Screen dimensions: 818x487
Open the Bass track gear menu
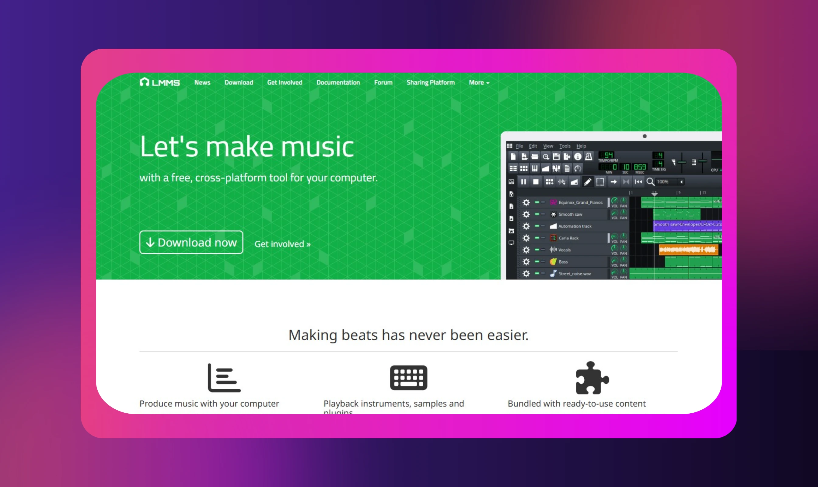(526, 261)
